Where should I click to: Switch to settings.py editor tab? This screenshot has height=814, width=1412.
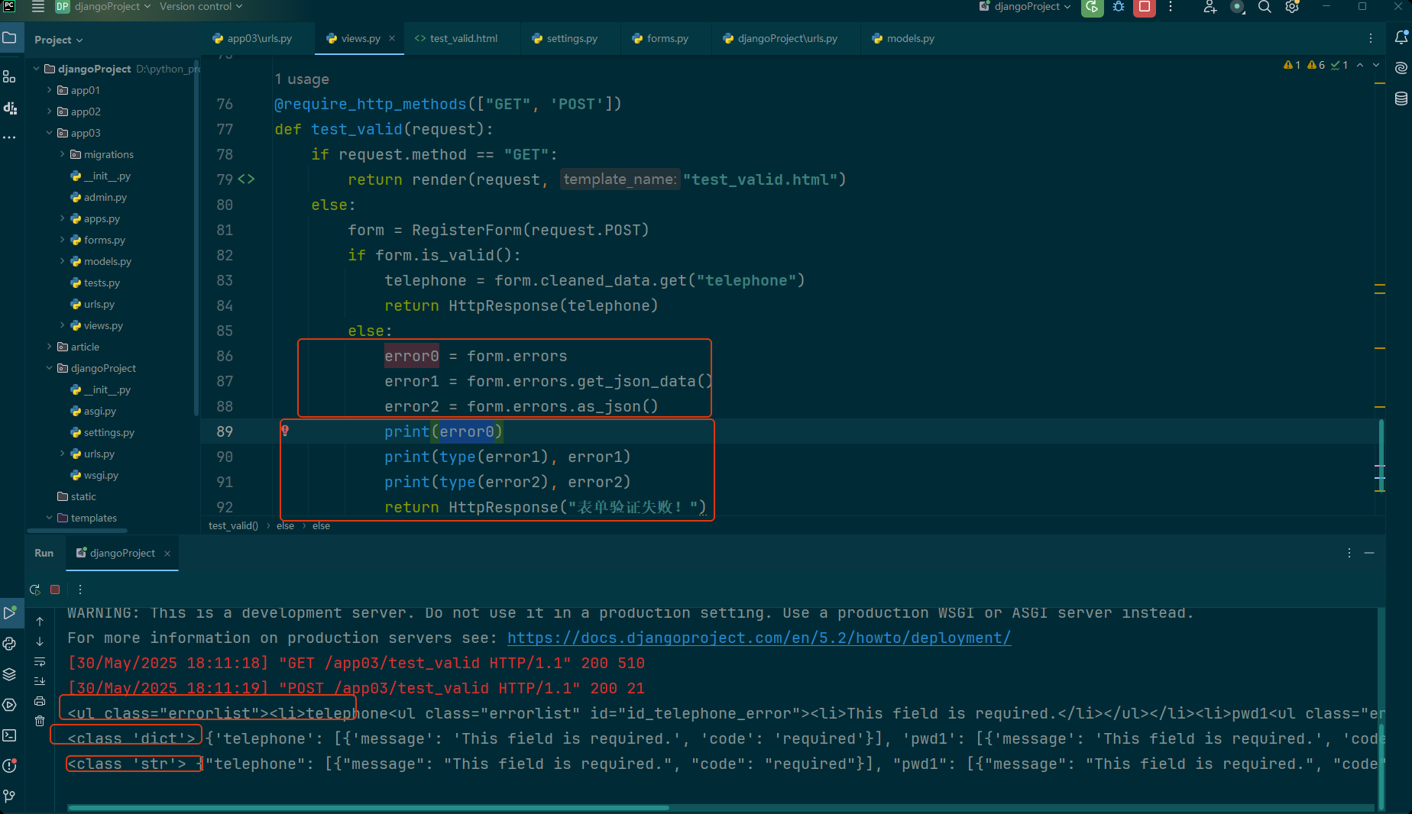coord(565,38)
